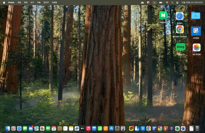Screen dimensions: 205x133
Task: Launch Music from the Dock
Action: (x=88, y=129)
